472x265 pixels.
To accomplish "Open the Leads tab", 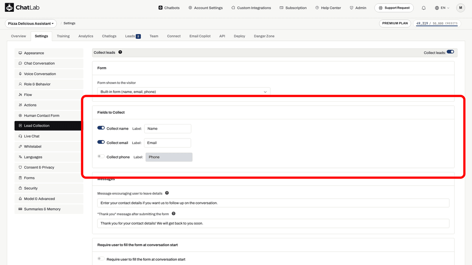I will [133, 36].
